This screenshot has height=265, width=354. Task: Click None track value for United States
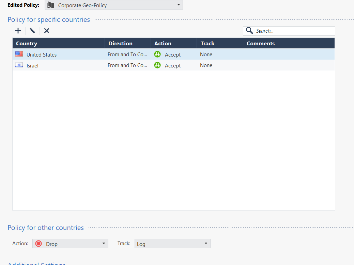[206, 54]
